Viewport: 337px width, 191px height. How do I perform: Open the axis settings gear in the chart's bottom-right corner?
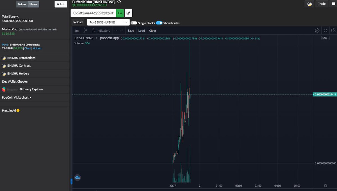(x=325, y=186)
